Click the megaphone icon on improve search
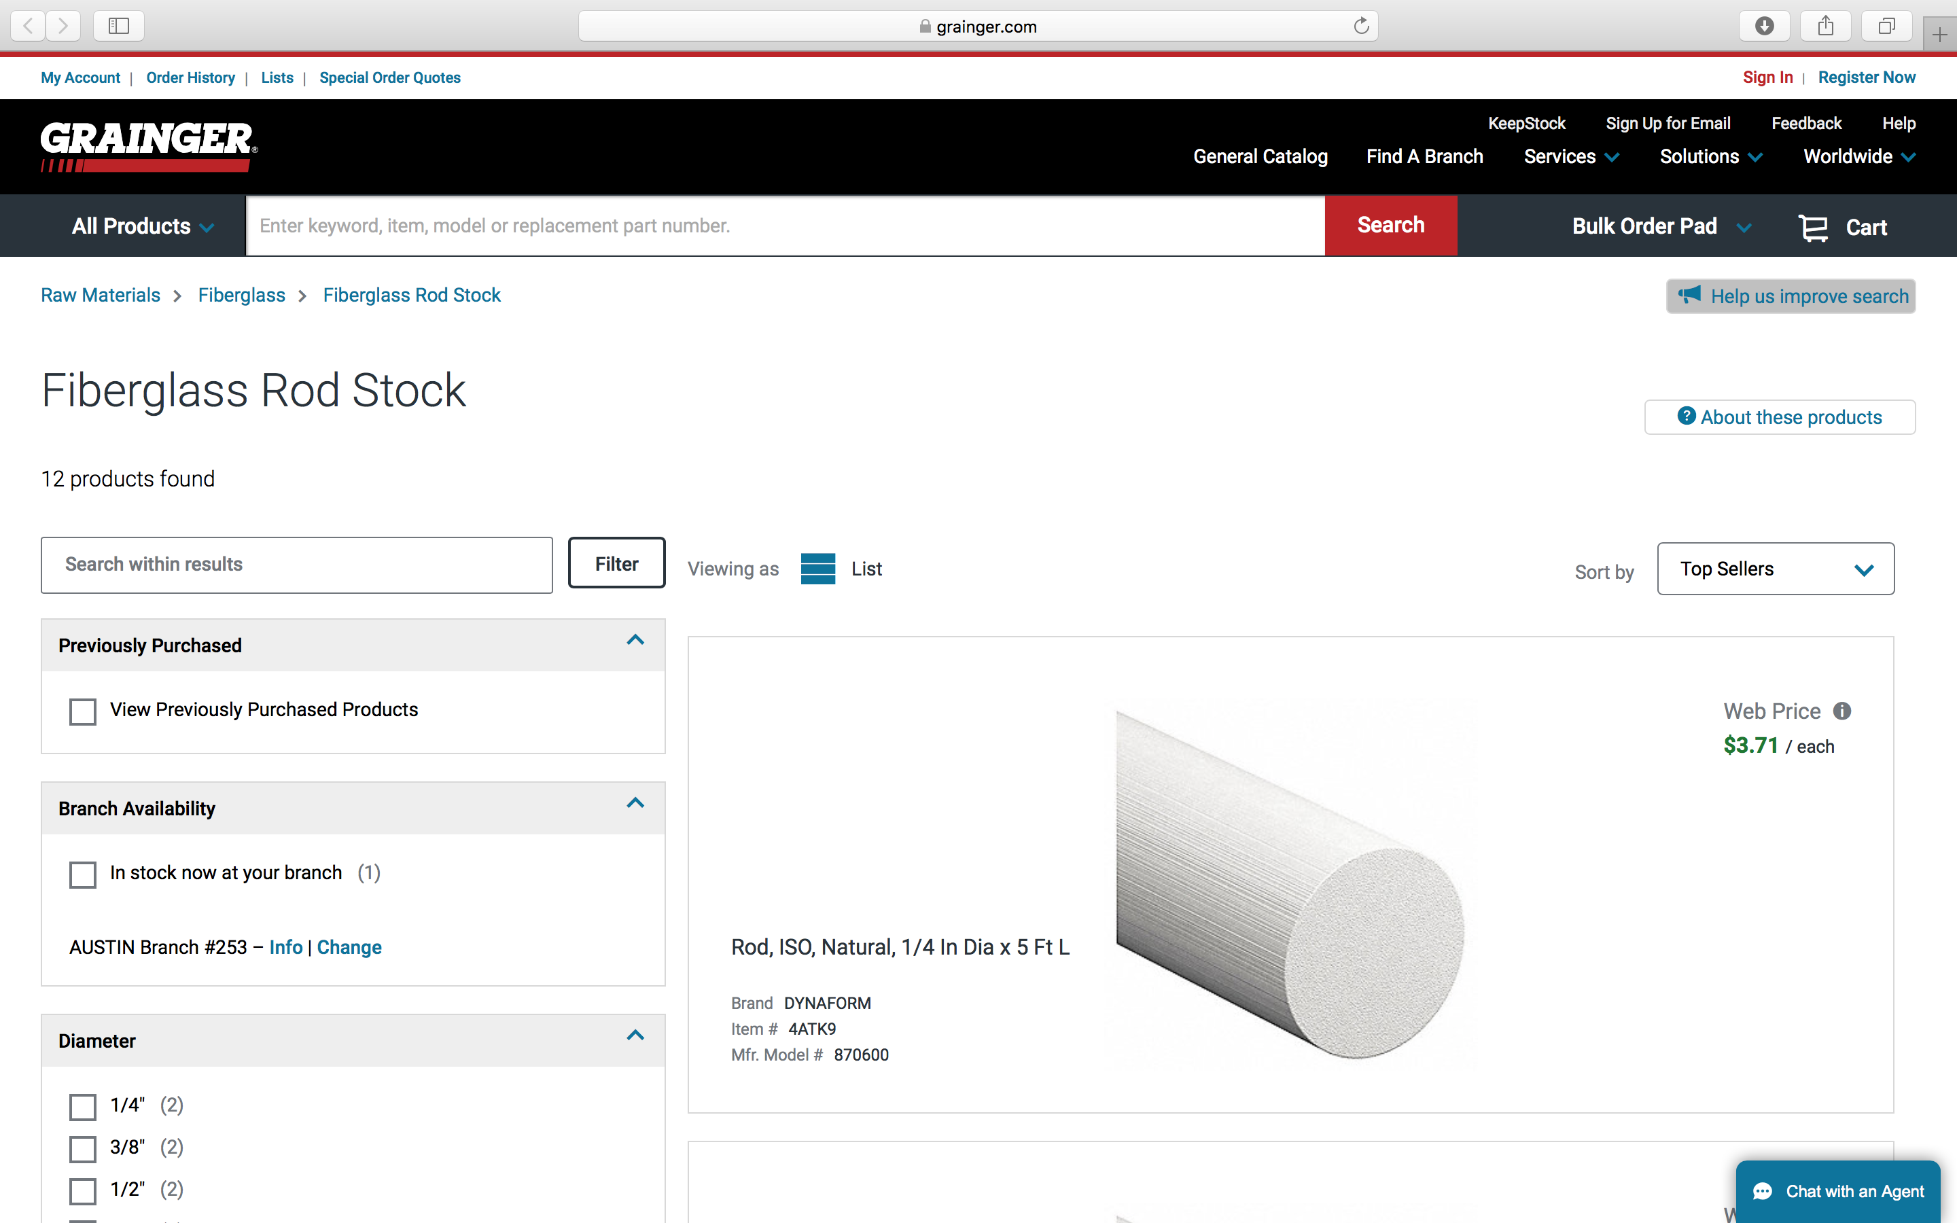The height and width of the screenshot is (1223, 1957). [1689, 296]
